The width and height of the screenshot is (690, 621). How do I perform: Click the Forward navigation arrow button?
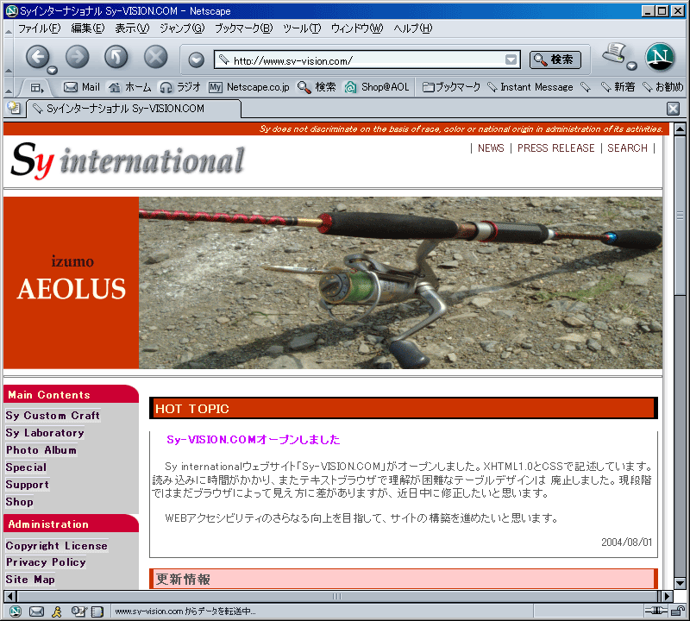pos(77,57)
